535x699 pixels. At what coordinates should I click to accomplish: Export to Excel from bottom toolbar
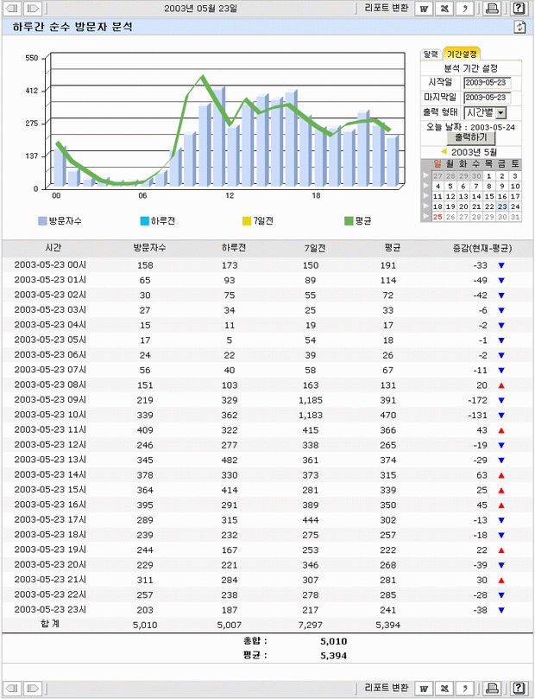(x=444, y=689)
